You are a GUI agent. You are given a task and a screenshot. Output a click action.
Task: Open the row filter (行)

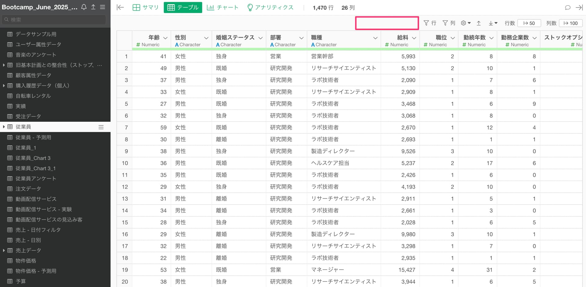tap(430, 23)
